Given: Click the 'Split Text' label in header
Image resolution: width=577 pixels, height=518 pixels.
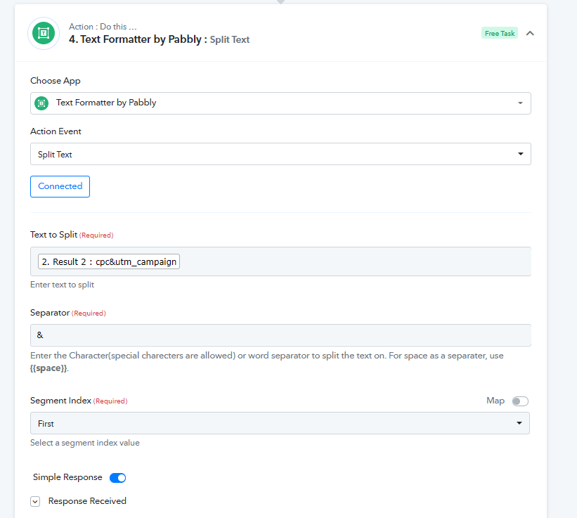Looking at the screenshot, I should (x=230, y=40).
